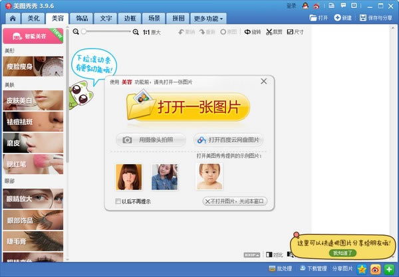The height and width of the screenshot is (277, 399).
Task: Click the Home icon tab
Action: pos(10,19)
